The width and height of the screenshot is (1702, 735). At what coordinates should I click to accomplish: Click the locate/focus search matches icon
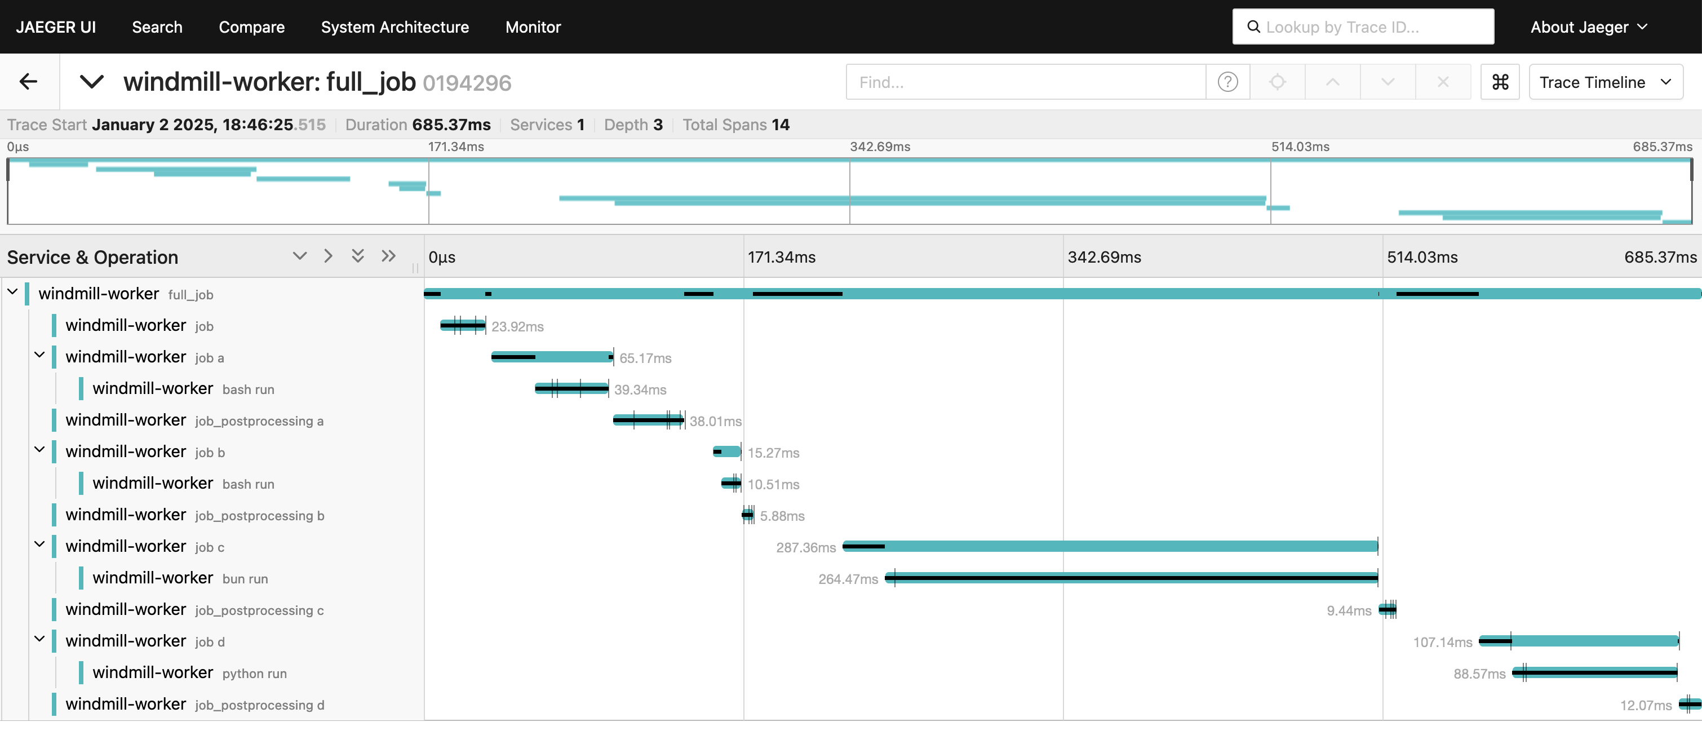1277,82
